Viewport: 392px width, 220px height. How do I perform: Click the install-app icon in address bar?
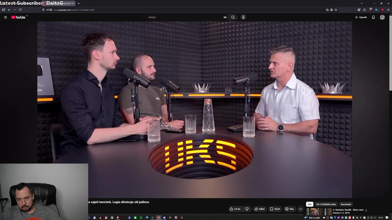pos(331,10)
